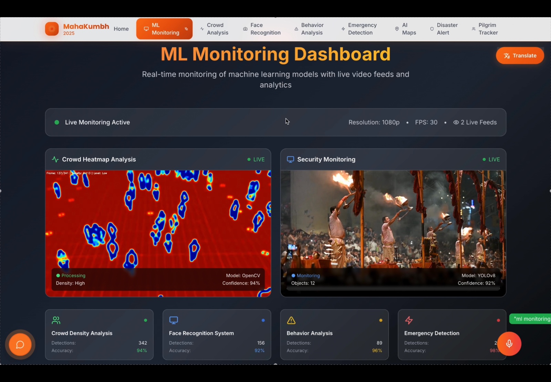The width and height of the screenshot is (551, 382).
Task: Click the Translate button
Action: [520, 56]
